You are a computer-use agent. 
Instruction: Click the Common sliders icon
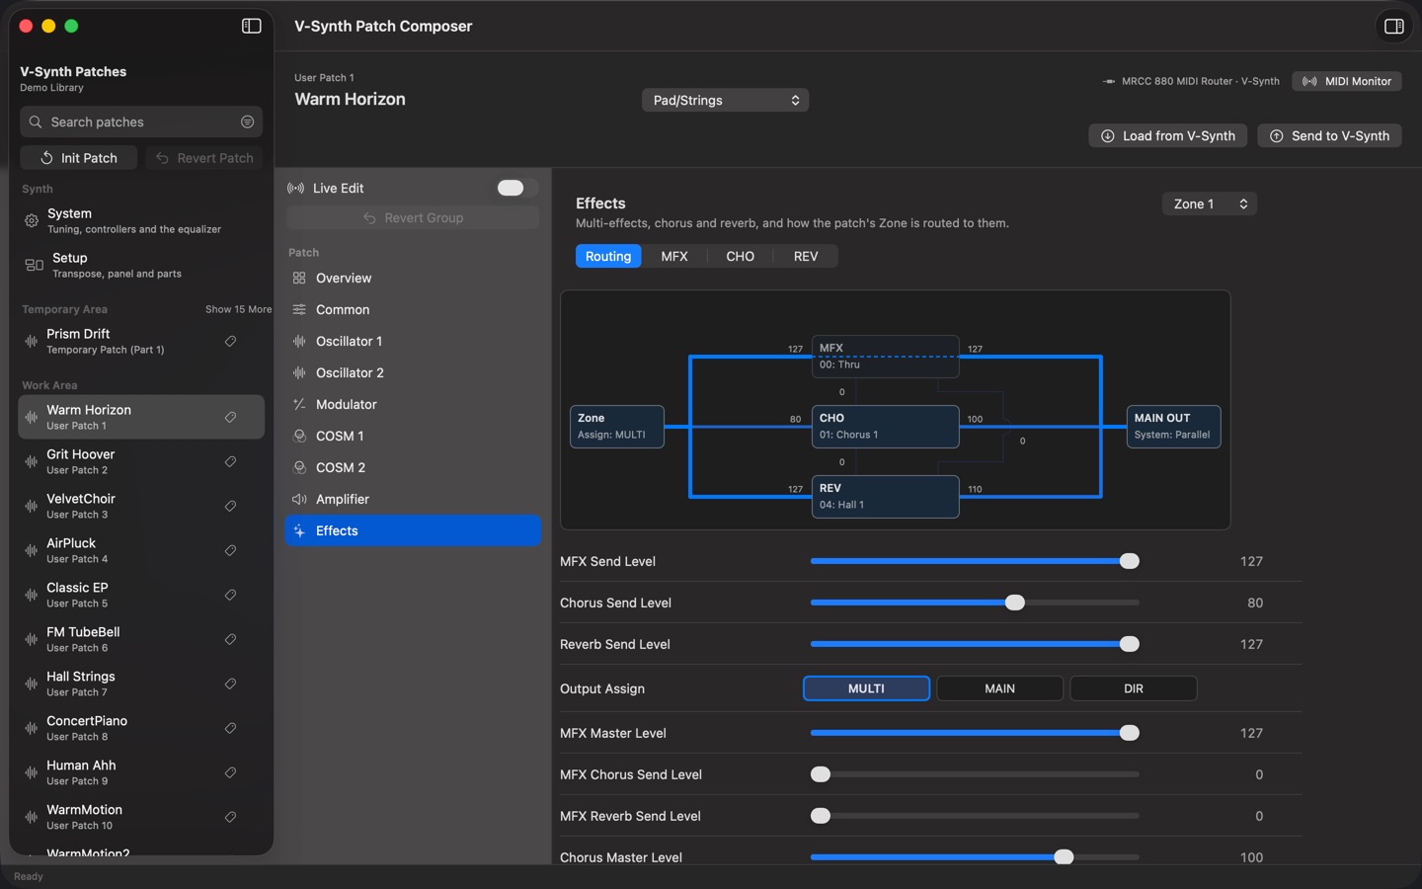point(299,310)
